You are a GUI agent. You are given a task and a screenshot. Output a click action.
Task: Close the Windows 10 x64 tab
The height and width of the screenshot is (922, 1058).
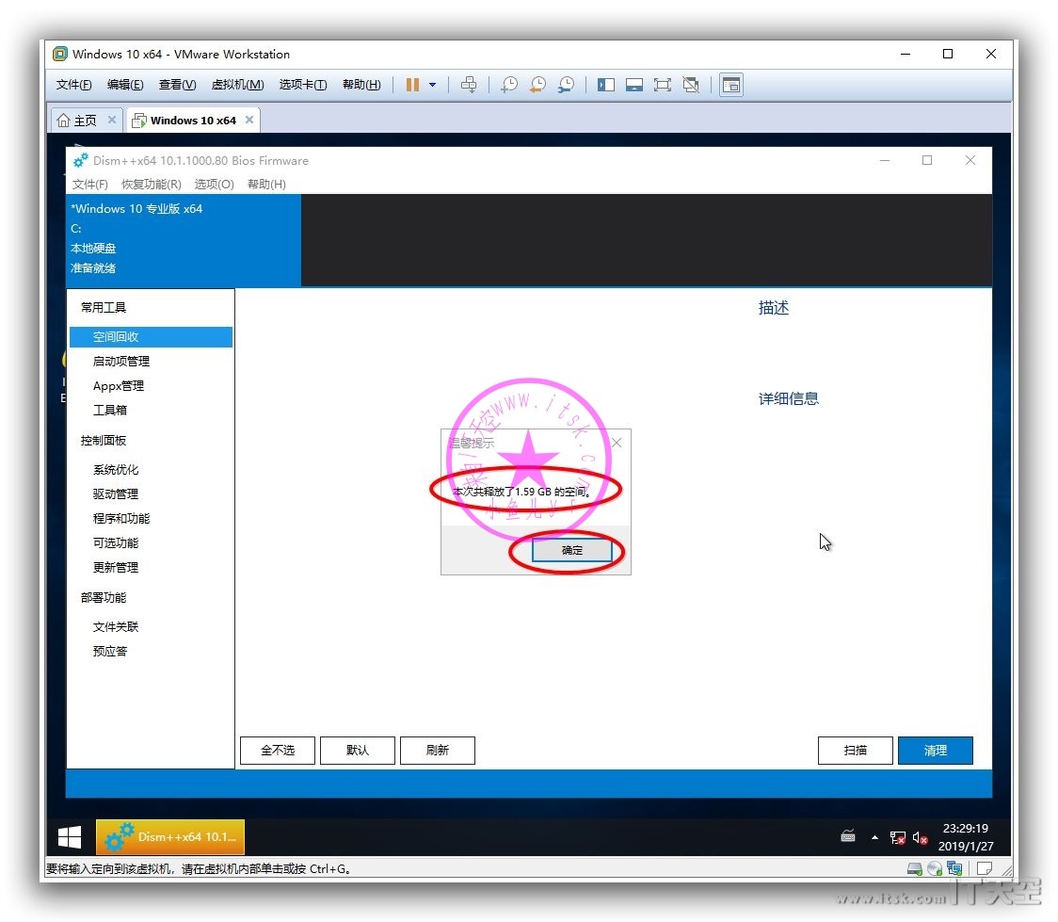(249, 121)
